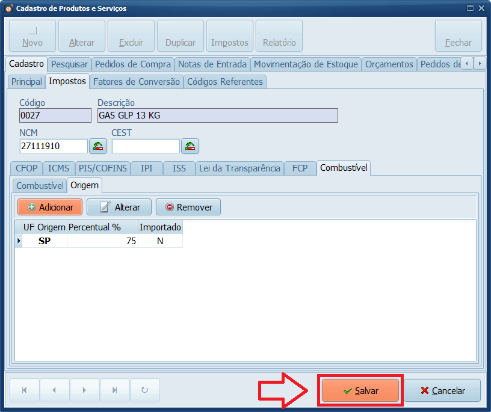Click the Impostos toolbar button
The height and width of the screenshot is (412, 491).
(x=230, y=36)
